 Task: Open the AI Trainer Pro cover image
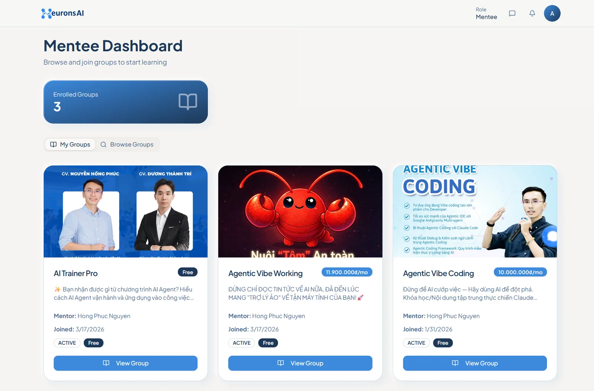coord(125,211)
